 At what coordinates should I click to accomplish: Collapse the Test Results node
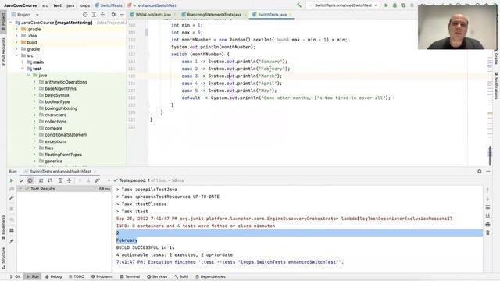pos(20,189)
